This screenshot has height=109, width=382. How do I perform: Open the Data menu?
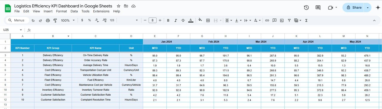pyautogui.click(x=74, y=11)
